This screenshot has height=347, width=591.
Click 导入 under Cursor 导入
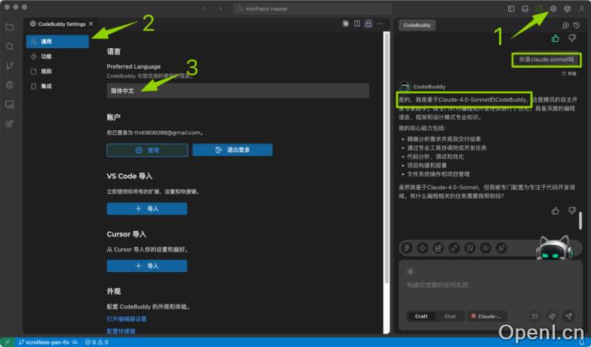click(147, 266)
